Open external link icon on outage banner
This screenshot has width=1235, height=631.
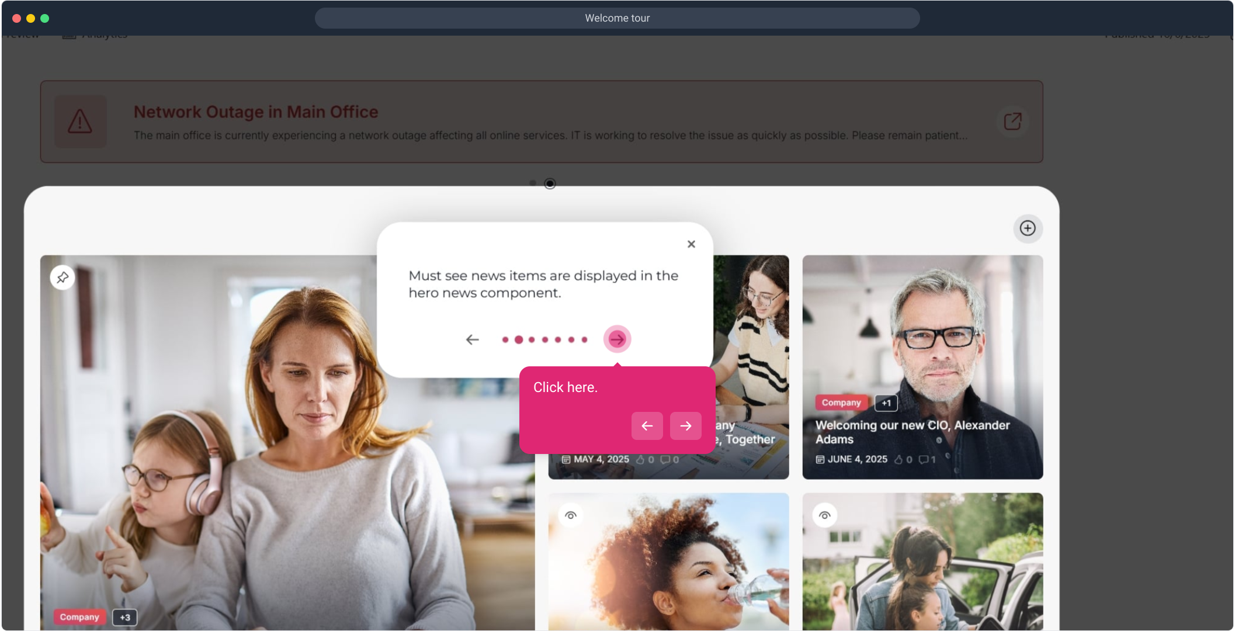[x=1012, y=122]
